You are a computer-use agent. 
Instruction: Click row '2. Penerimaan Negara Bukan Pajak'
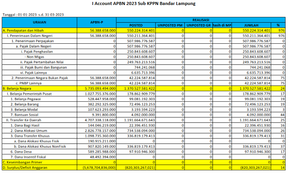point(144,78)
